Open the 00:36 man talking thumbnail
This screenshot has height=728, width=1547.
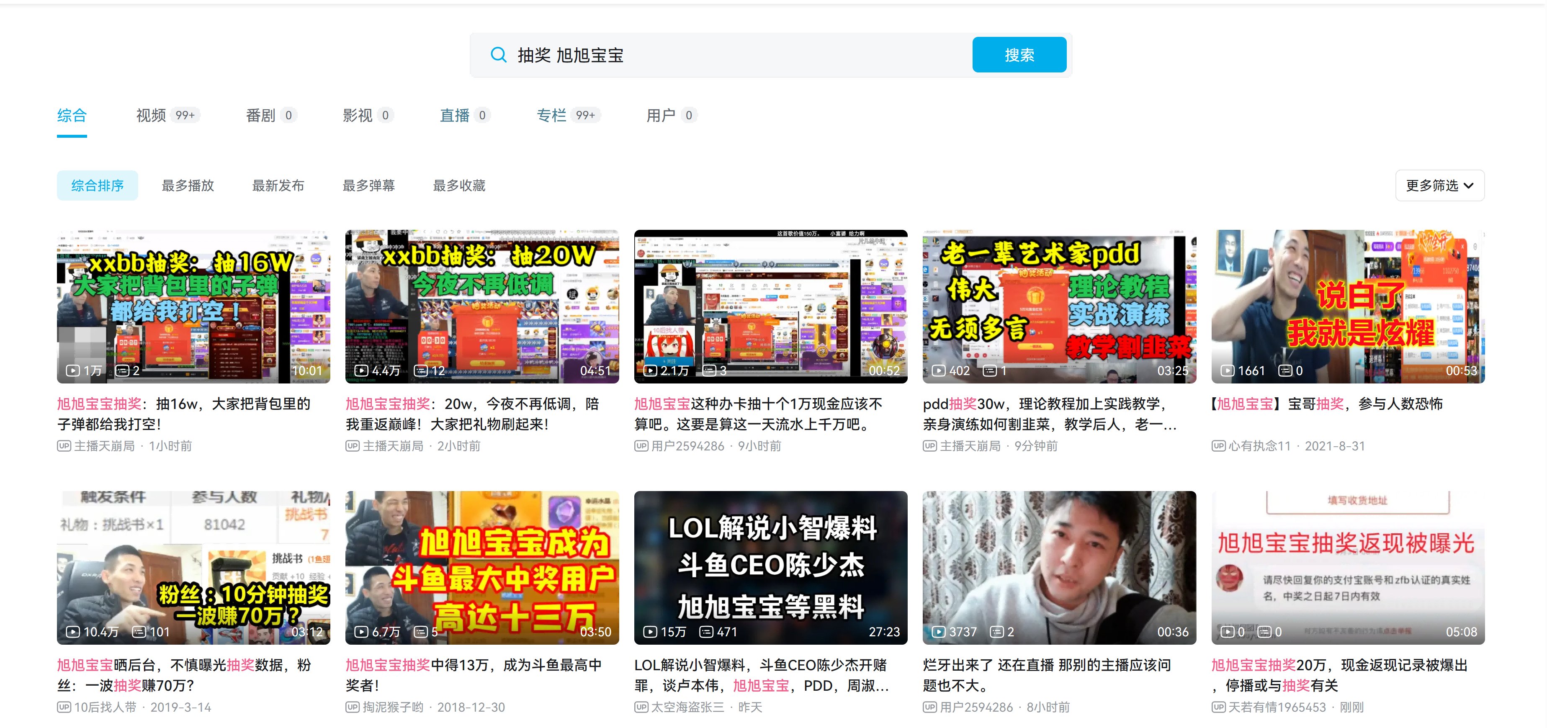[1059, 568]
